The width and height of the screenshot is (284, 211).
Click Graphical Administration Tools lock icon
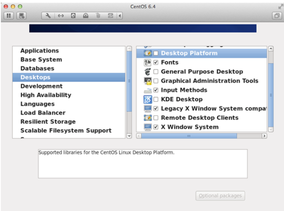tap(148, 81)
